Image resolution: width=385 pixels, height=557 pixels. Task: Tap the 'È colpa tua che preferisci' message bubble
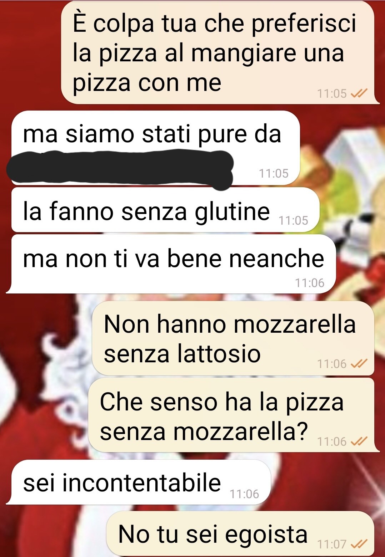(x=218, y=53)
